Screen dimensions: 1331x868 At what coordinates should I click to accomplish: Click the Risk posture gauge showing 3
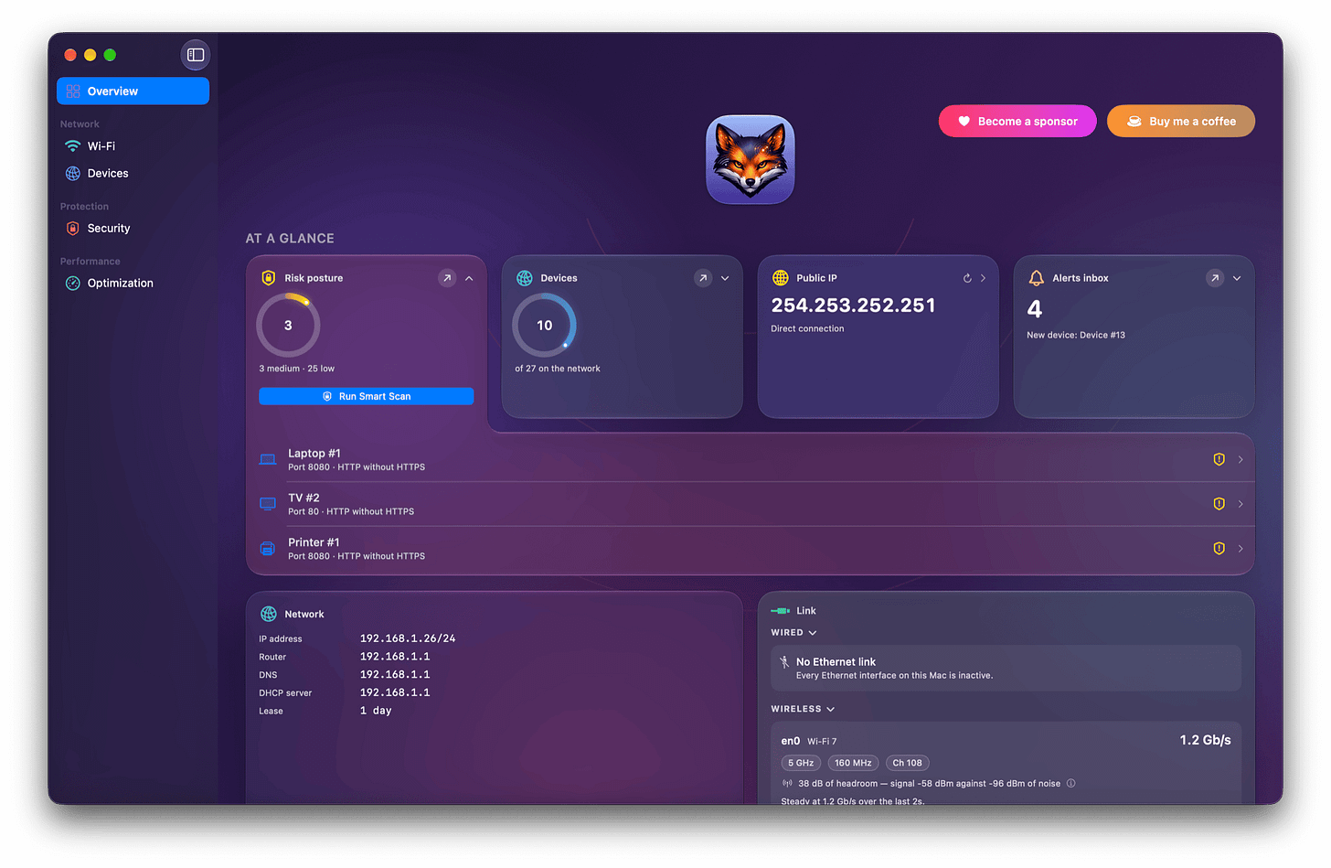(288, 326)
